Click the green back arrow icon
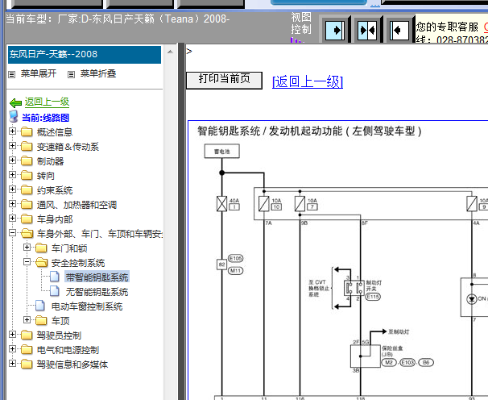Screen dimensions: 488x400 pos(15,102)
